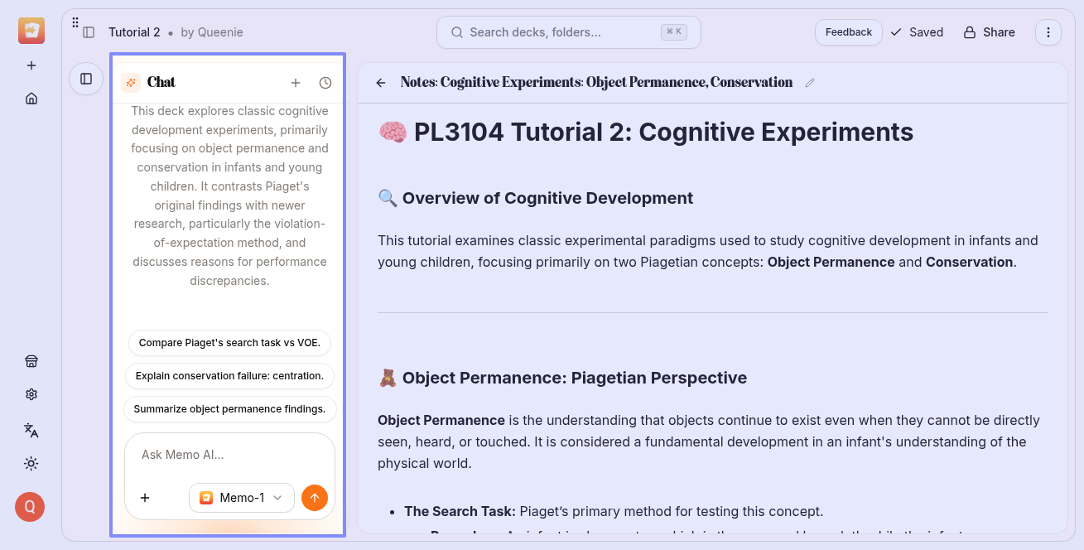Open the Q user profile avatar menu

point(30,507)
